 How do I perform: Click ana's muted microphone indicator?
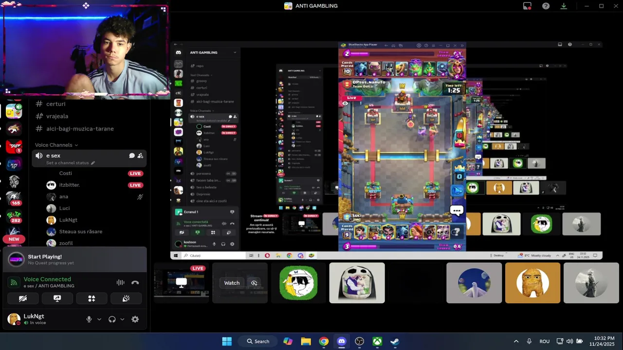click(140, 197)
